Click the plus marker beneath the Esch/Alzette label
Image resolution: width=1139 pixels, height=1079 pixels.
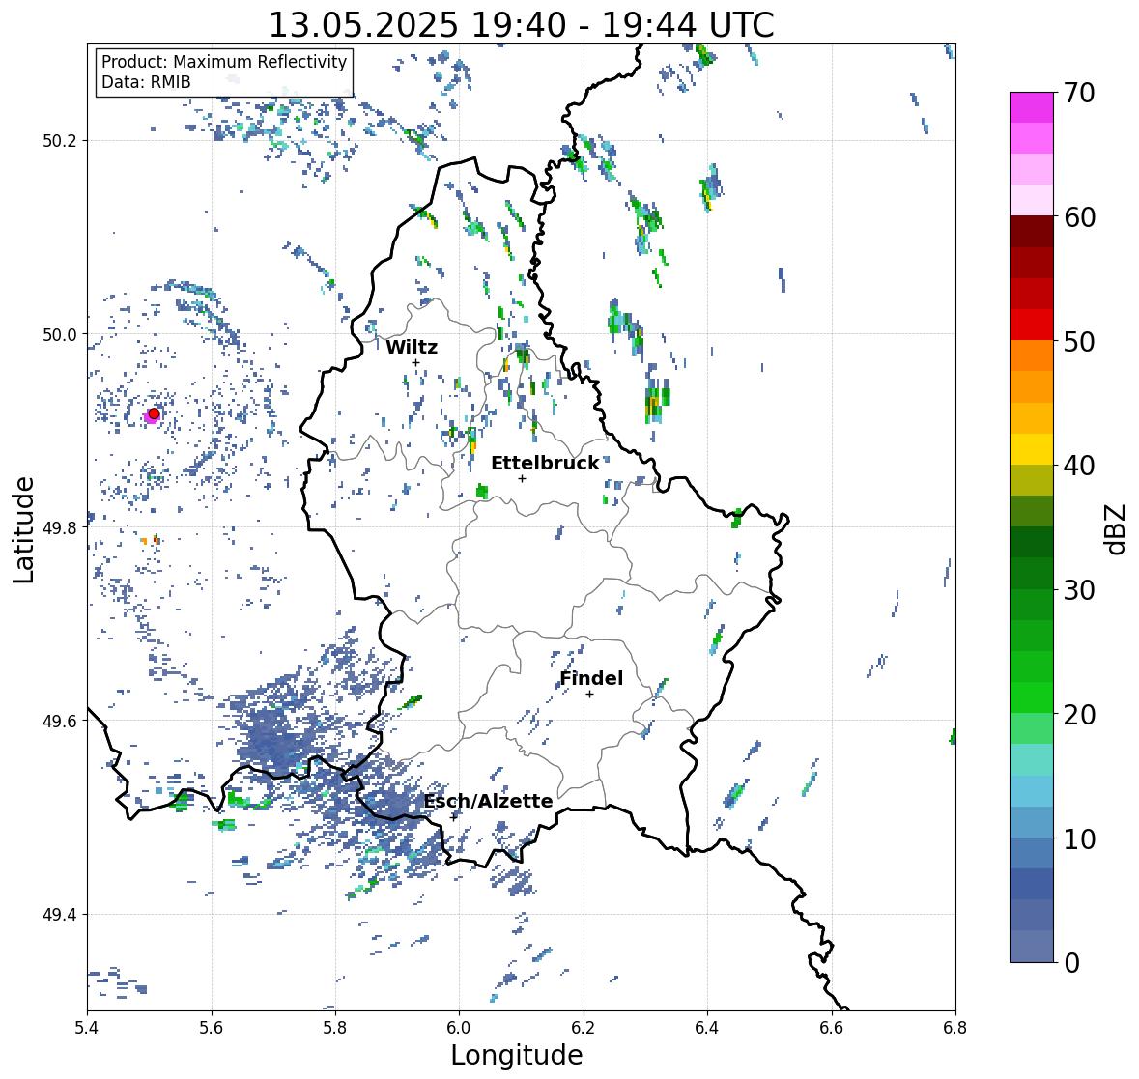(x=454, y=816)
